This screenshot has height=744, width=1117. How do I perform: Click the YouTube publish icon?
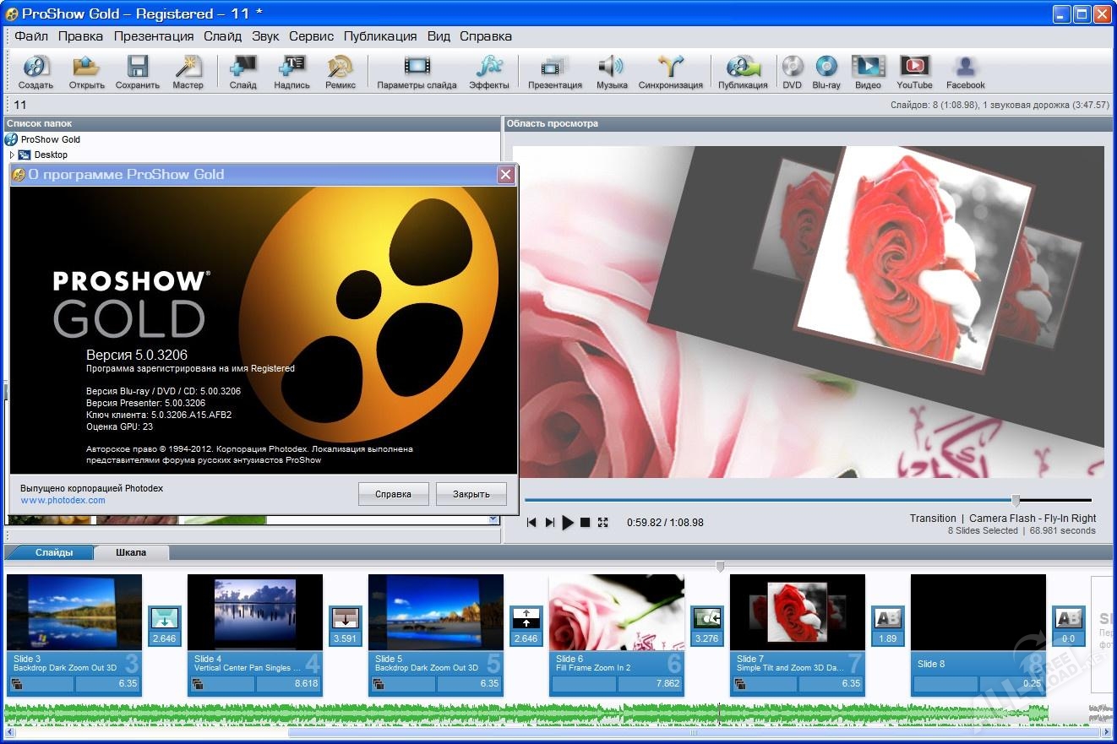point(914,68)
